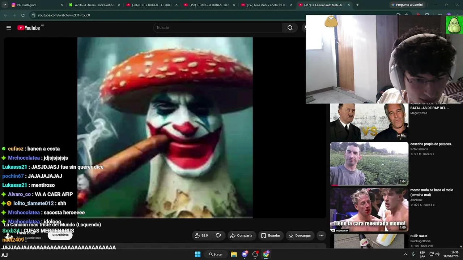
Task: Open the YouTube guide hamburger menu
Action: point(9,28)
